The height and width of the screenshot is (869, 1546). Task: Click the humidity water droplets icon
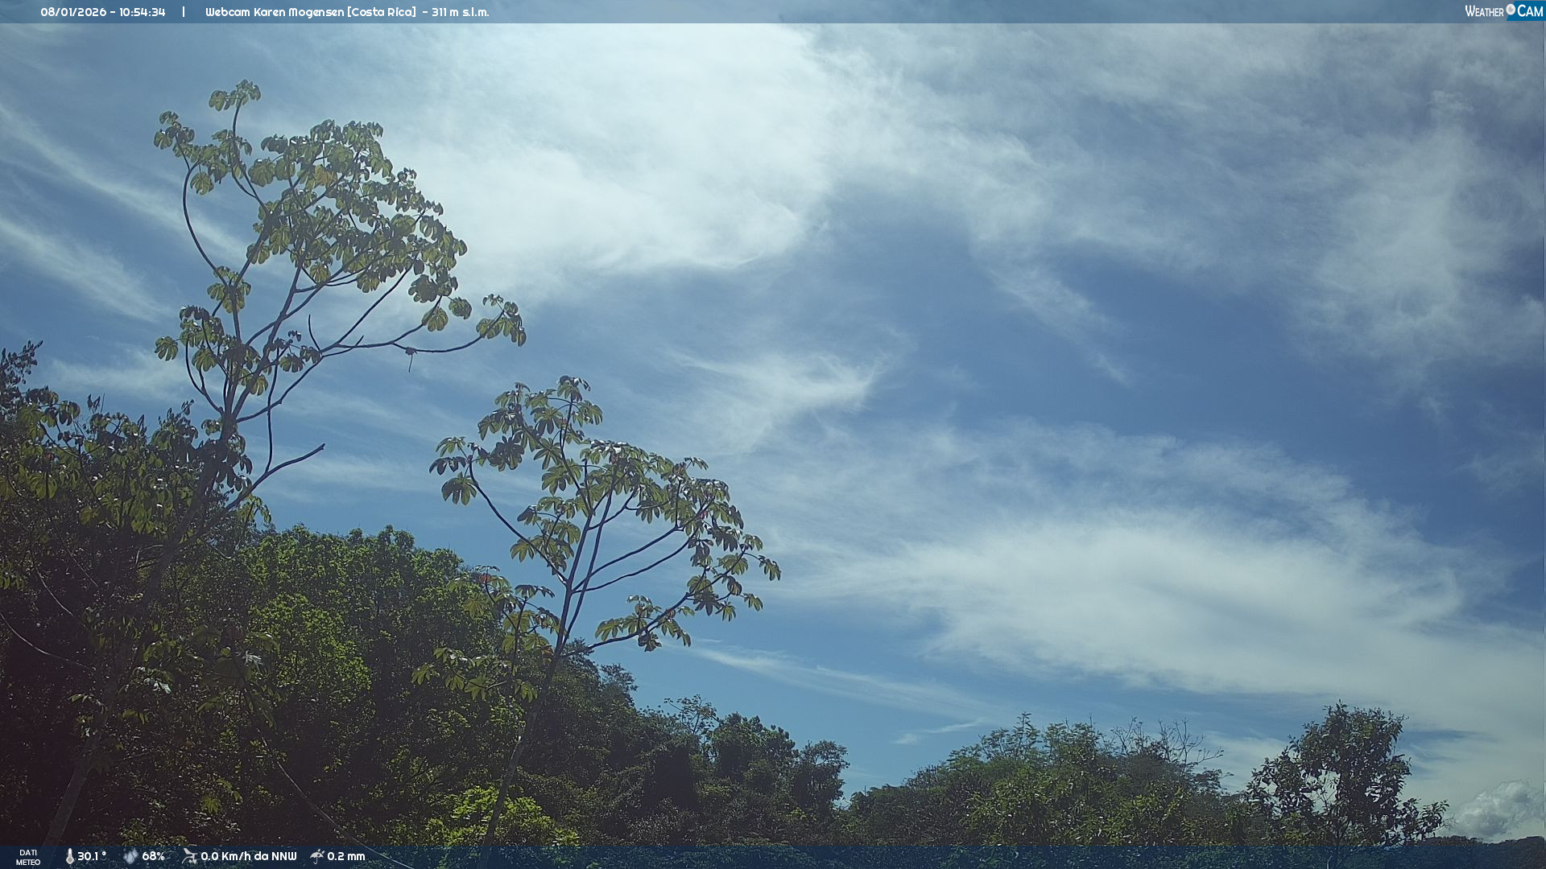coord(130,856)
